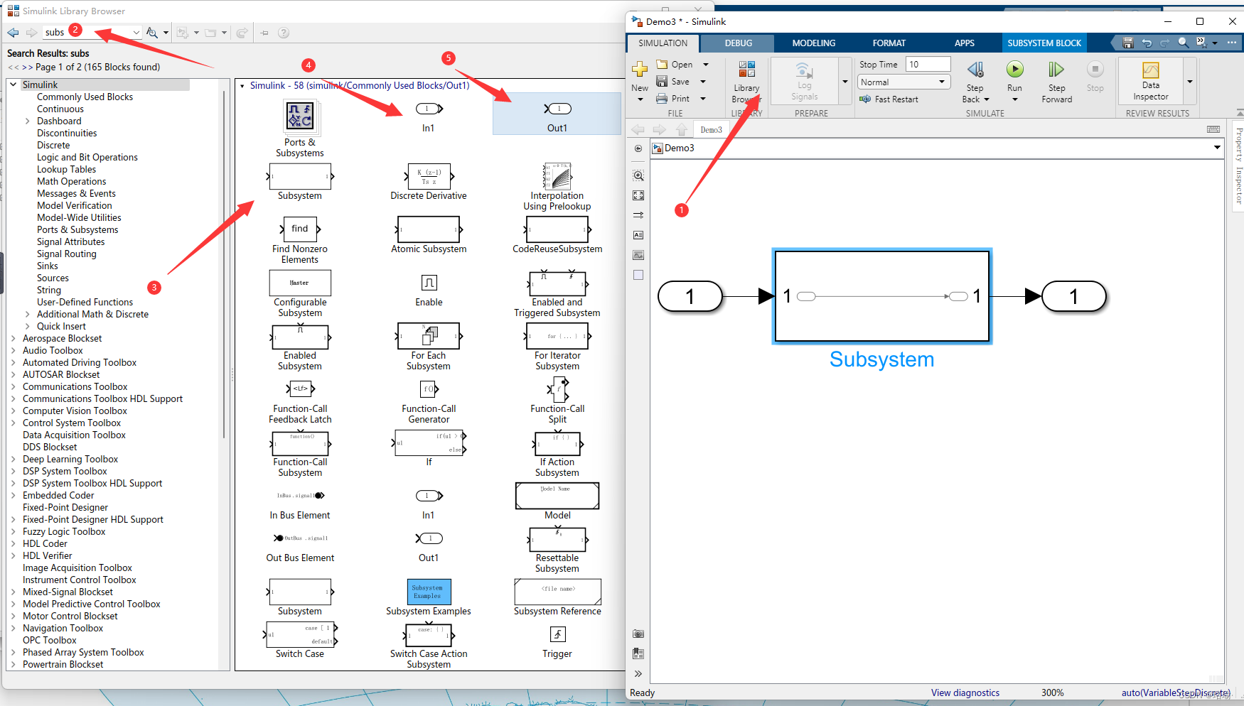Click the View diagnostics link in status bar
1244x706 pixels.
pos(965,693)
